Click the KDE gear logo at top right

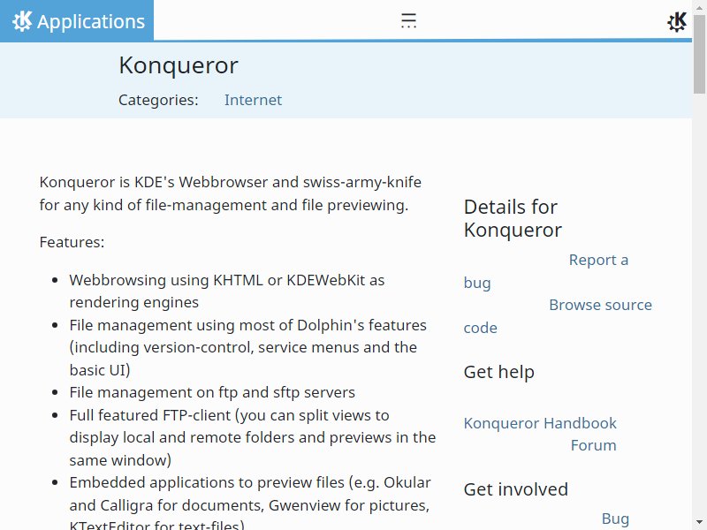pyautogui.click(x=676, y=21)
